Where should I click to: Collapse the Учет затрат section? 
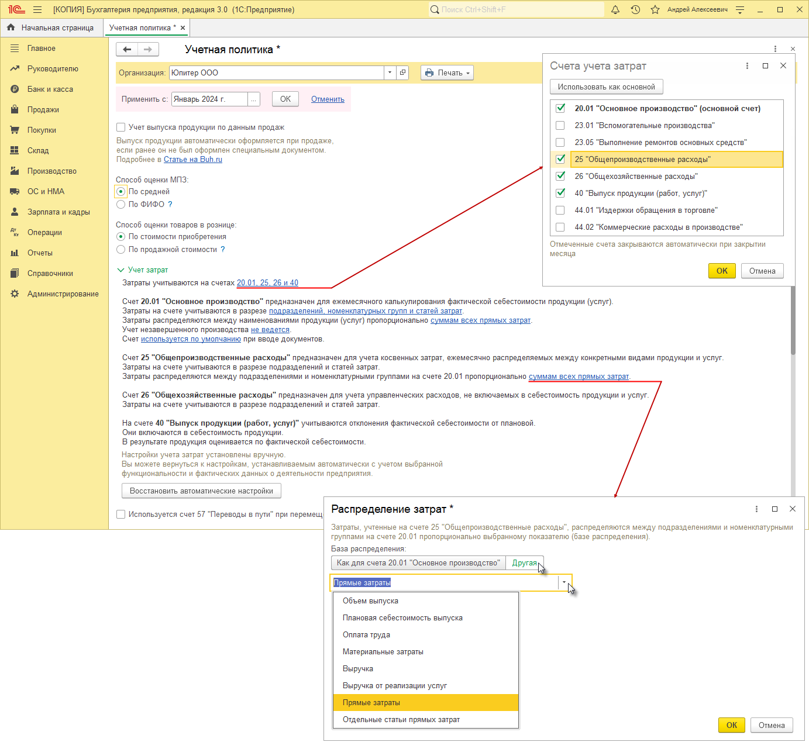pos(121,270)
